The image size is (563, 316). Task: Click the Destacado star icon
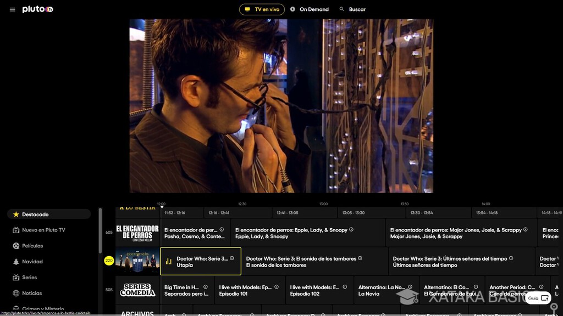(16, 214)
